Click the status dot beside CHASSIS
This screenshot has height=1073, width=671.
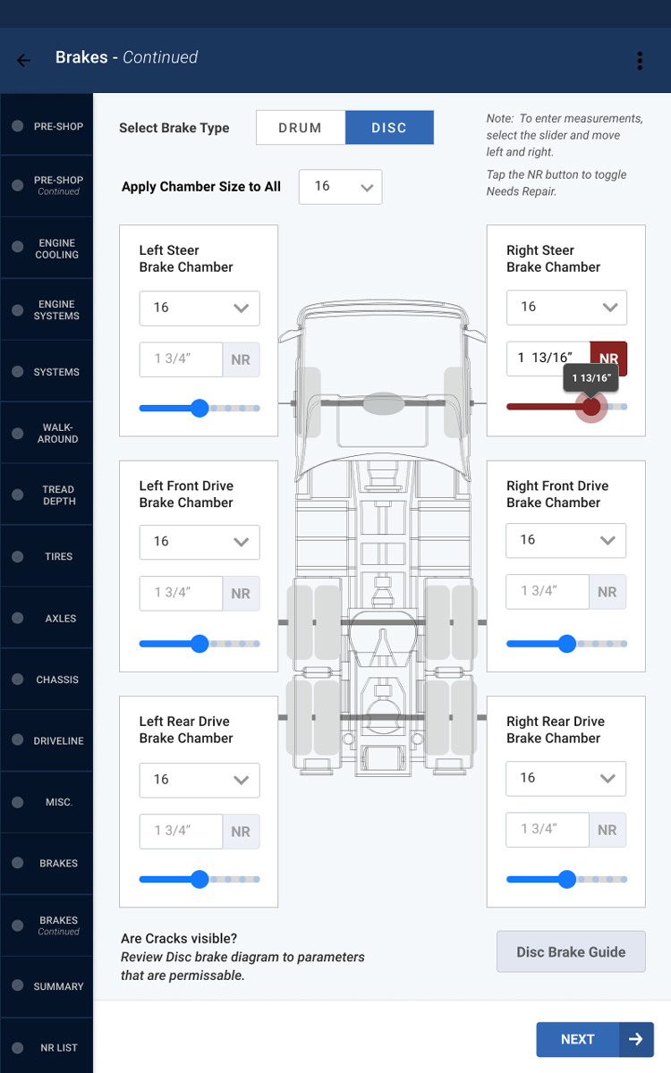tap(18, 680)
